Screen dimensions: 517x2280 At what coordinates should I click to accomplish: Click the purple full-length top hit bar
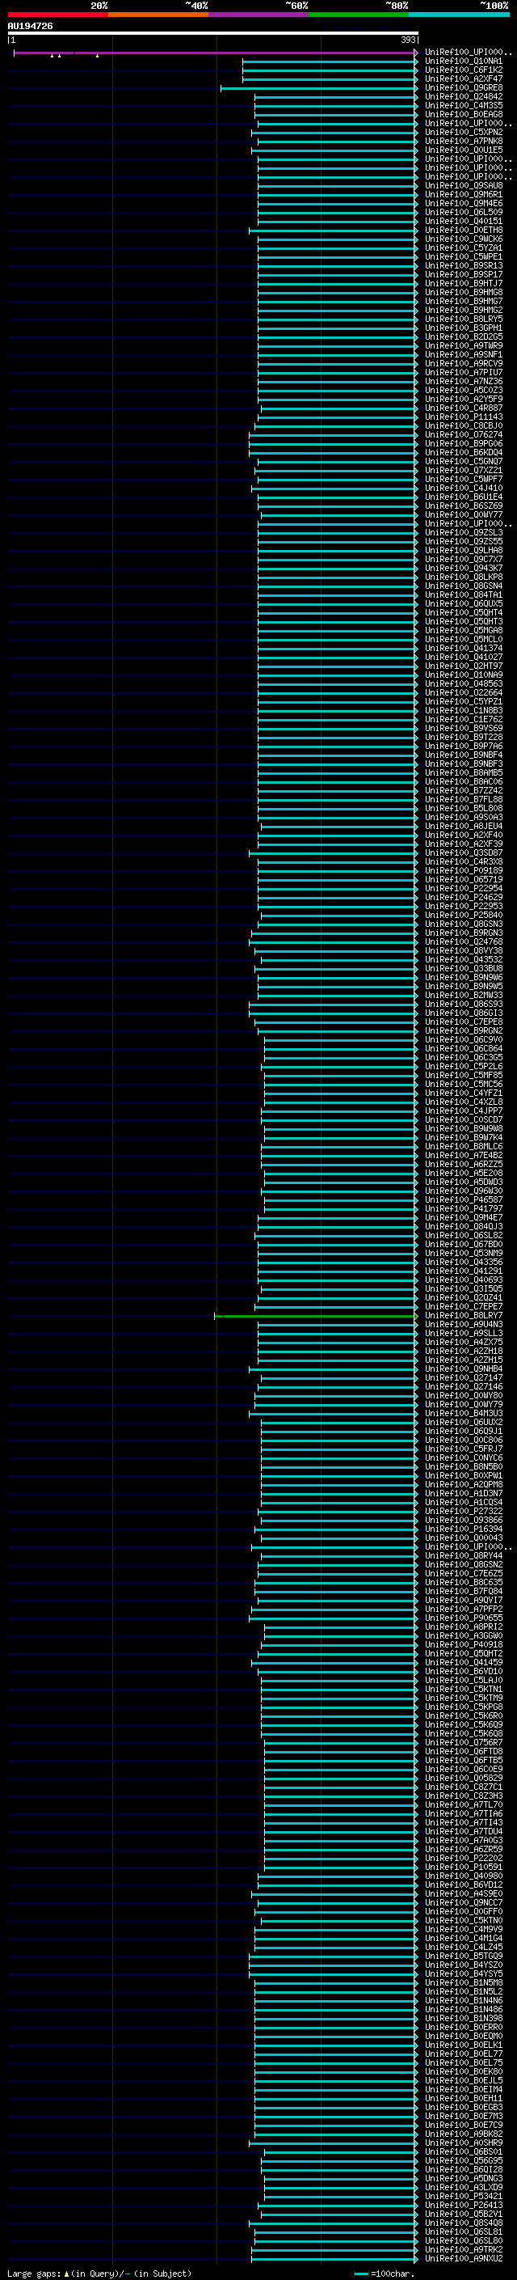(x=215, y=53)
